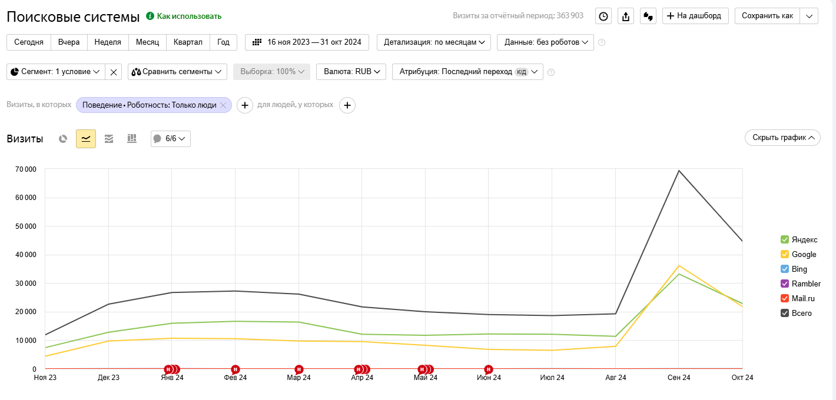Click the green info icon beside the report title
The width and height of the screenshot is (836, 400).
click(x=150, y=16)
